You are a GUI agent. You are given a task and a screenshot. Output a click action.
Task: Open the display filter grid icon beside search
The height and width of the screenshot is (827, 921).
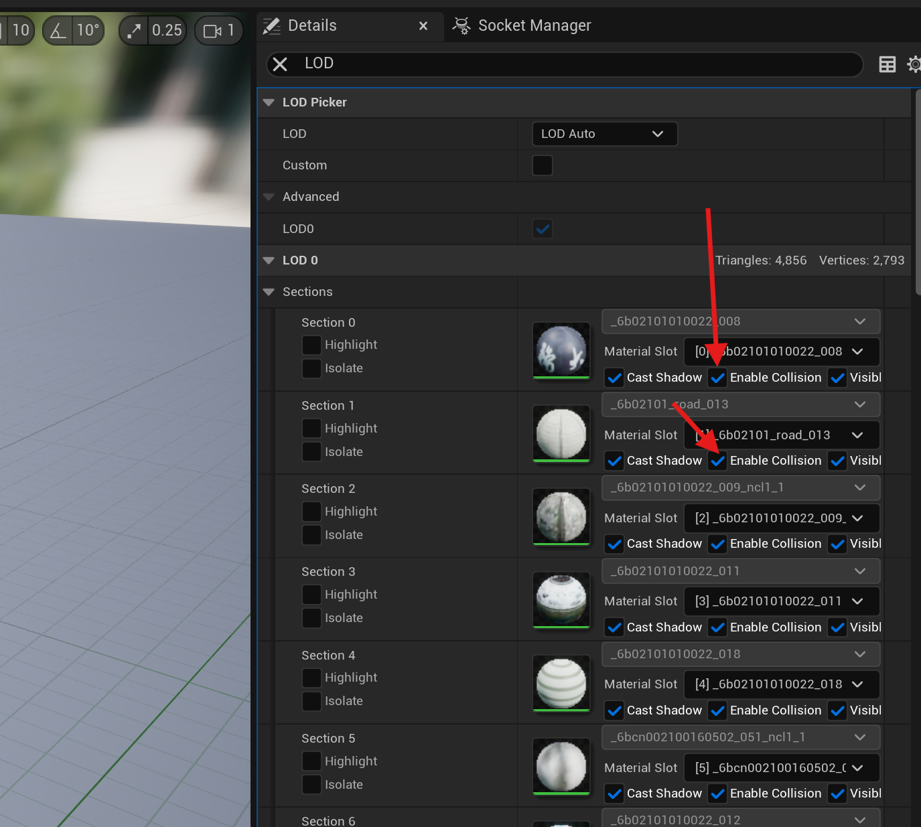coord(887,64)
